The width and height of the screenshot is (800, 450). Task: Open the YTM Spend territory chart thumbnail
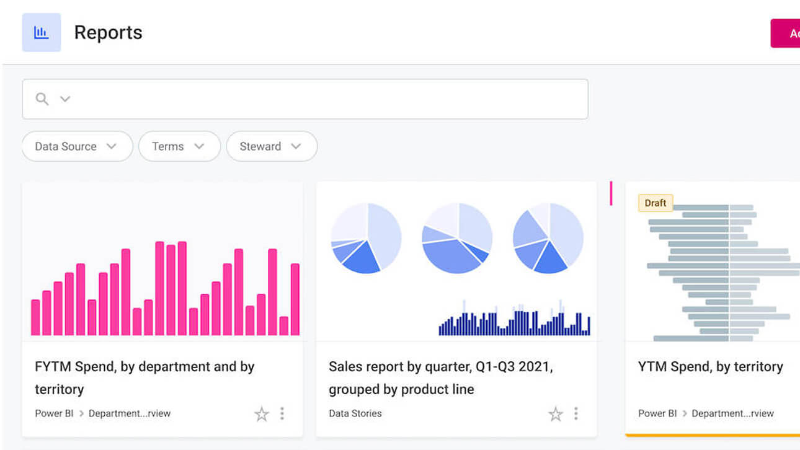point(713,273)
